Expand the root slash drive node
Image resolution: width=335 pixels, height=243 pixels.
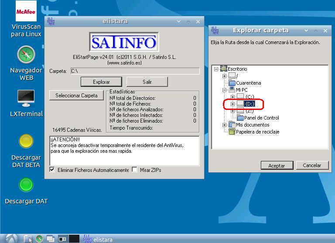[x=224, y=76]
